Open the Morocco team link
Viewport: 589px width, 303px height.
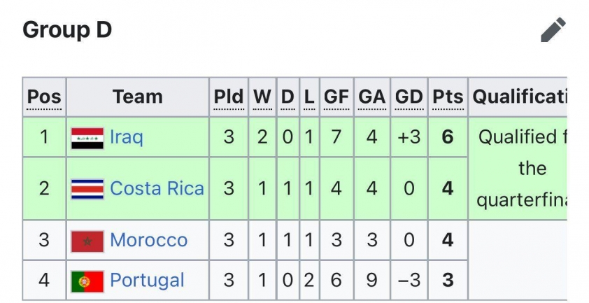coord(149,240)
